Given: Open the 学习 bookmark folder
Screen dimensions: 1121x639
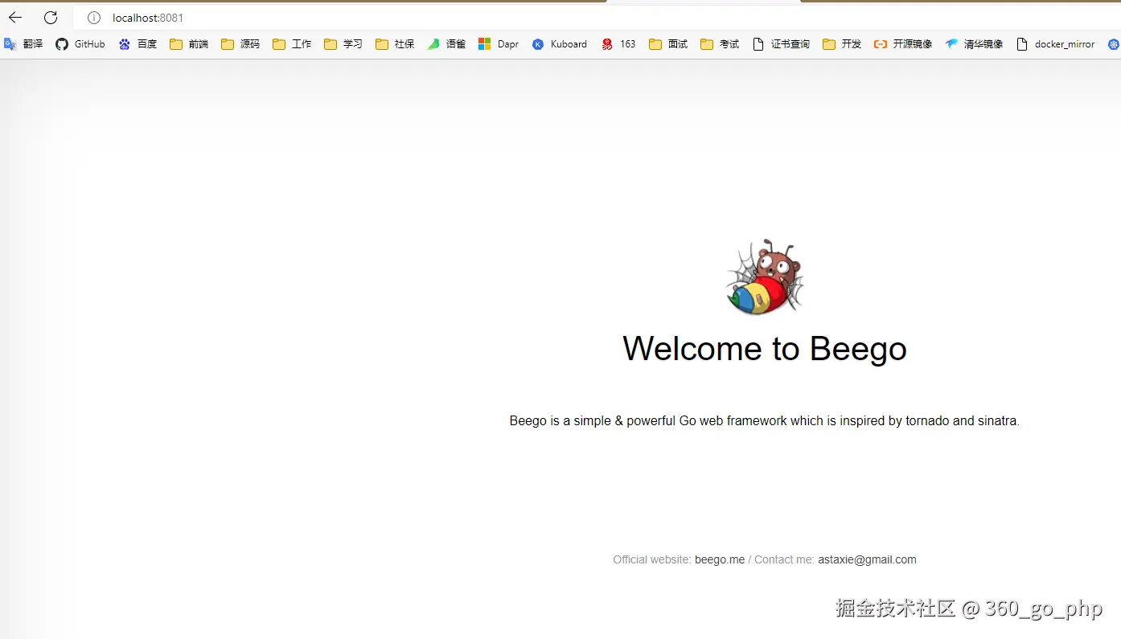Looking at the screenshot, I should click(343, 44).
